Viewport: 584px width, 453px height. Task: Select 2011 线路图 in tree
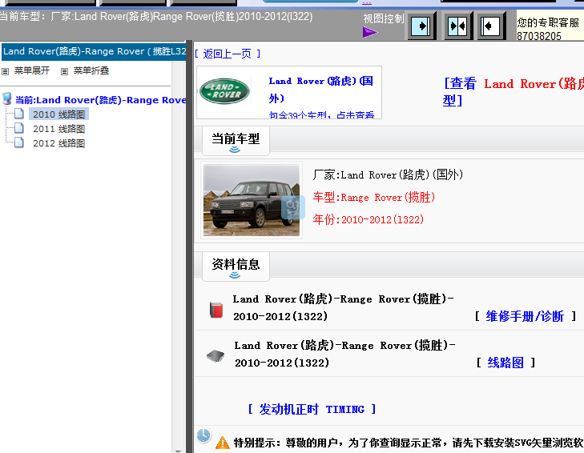tap(58, 129)
